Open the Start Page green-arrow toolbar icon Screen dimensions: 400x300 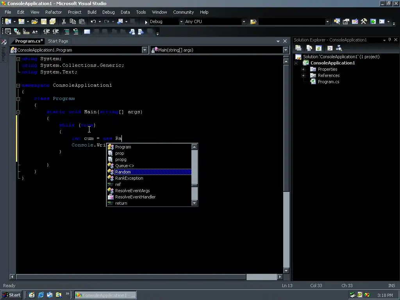[x=373, y=21]
